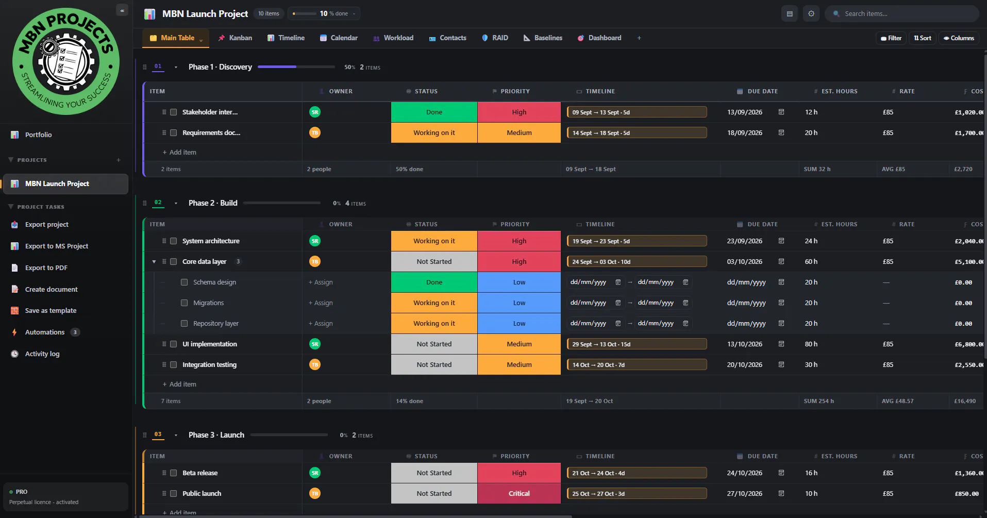The width and height of the screenshot is (987, 518).
Task: Click the Activity log clock icon
Action: [15, 354]
